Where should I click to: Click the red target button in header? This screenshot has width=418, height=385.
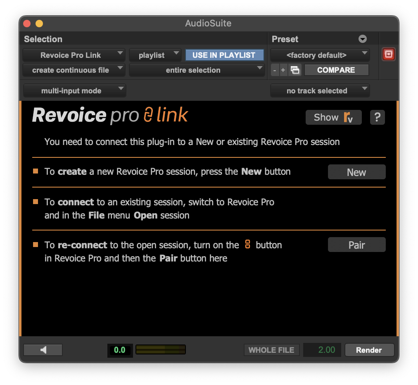point(388,55)
